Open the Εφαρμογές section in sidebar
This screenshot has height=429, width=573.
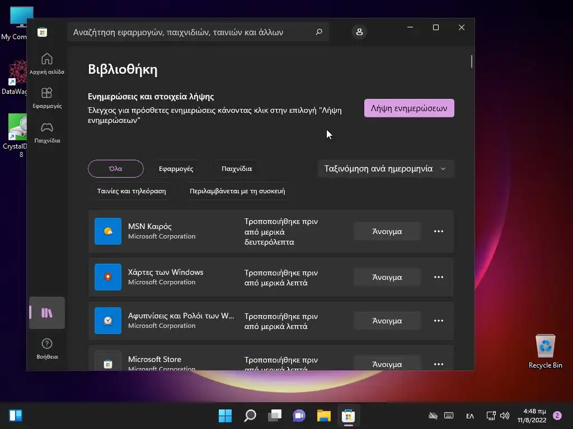[47, 98]
